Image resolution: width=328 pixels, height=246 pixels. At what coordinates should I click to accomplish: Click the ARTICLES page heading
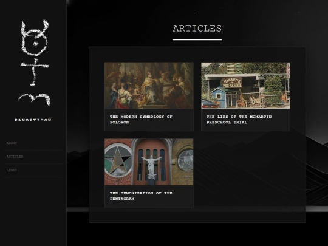pos(197,29)
